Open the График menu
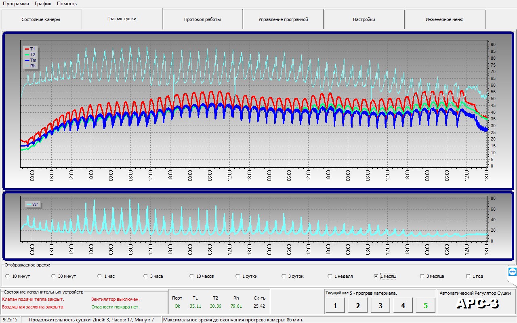Screen dimensions: 517x323 (43, 4)
